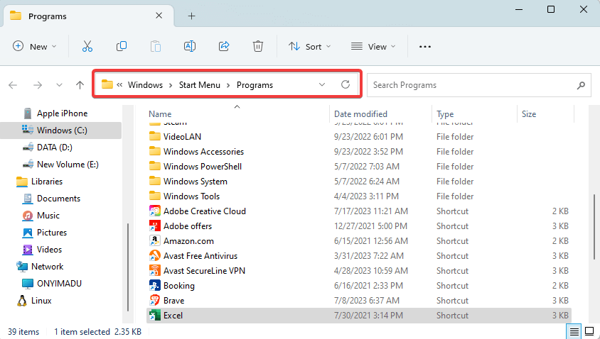
Task: Click the Copy icon in toolbar
Action: click(122, 47)
